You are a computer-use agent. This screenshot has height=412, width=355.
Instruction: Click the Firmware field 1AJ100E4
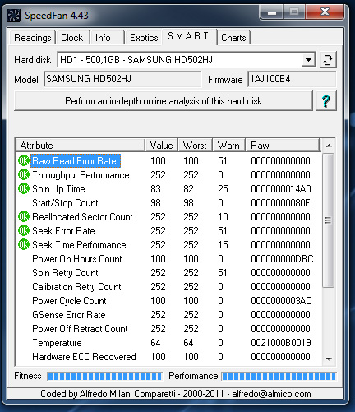pyautogui.click(x=292, y=79)
